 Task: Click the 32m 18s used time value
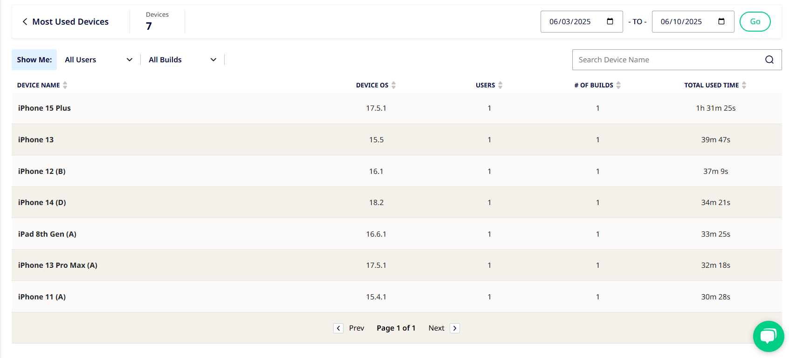pos(716,265)
